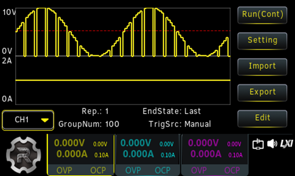This screenshot has width=295, height=176.
Task: Edit the arbitrary waveform points
Action: coord(262,118)
